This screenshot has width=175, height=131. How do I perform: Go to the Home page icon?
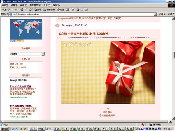coord(30,10)
